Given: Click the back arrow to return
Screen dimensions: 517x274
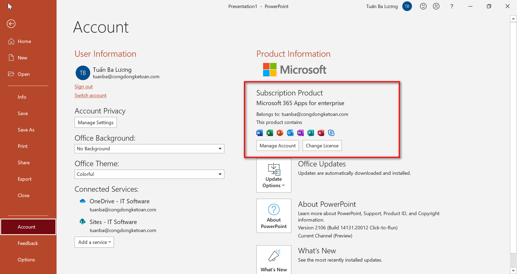Looking at the screenshot, I should [11, 24].
